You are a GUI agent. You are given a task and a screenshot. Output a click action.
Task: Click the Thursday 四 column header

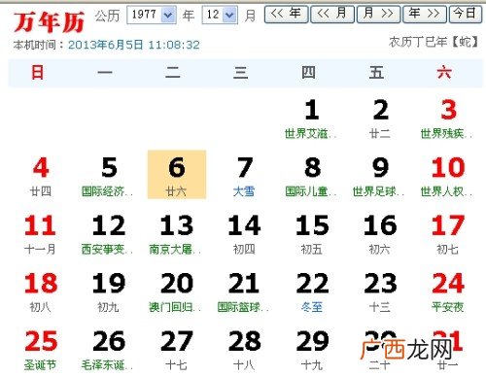coord(308,72)
